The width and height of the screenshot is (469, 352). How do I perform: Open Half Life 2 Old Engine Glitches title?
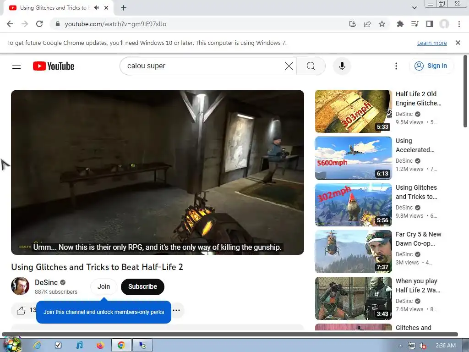pyautogui.click(x=419, y=99)
